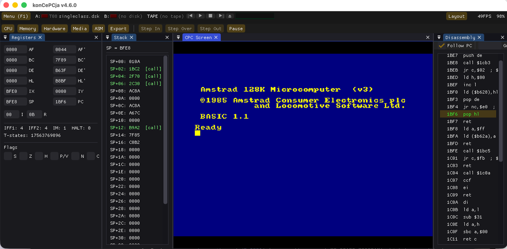Toggle the Z flag checkbox
The image size is (507, 249).
point(23,156)
